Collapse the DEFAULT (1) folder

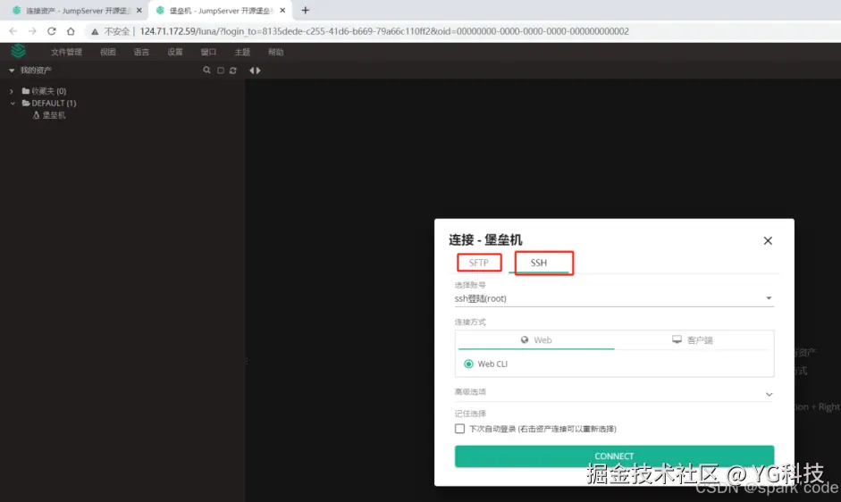pyautogui.click(x=13, y=103)
